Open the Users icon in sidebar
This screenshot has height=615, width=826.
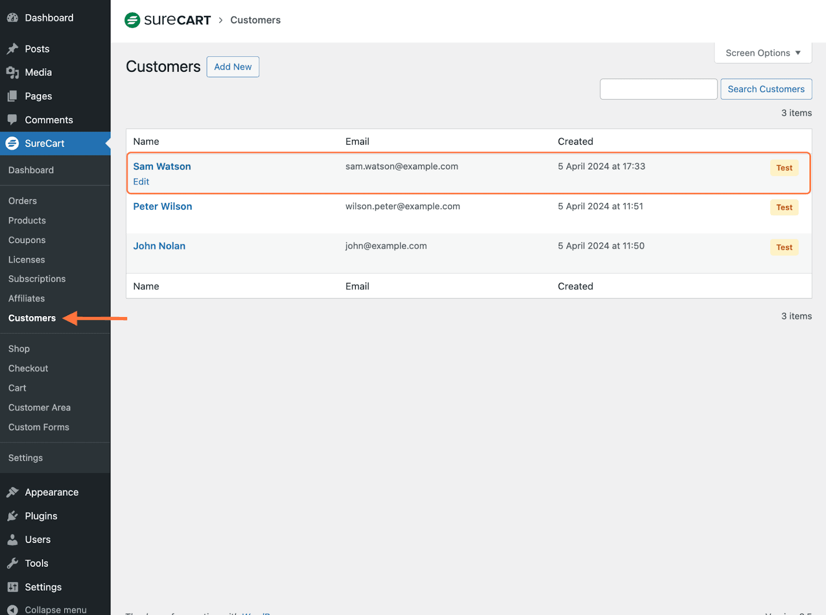coord(13,539)
